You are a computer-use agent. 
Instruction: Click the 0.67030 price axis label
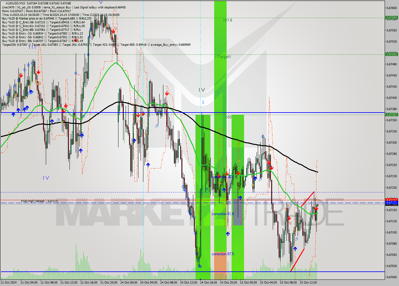click(x=392, y=266)
